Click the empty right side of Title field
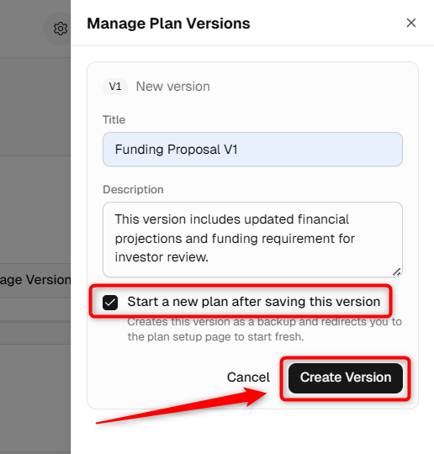434x454 pixels. pyautogui.click(x=319, y=150)
